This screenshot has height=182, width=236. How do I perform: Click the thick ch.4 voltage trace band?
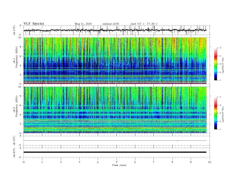tap(115, 152)
